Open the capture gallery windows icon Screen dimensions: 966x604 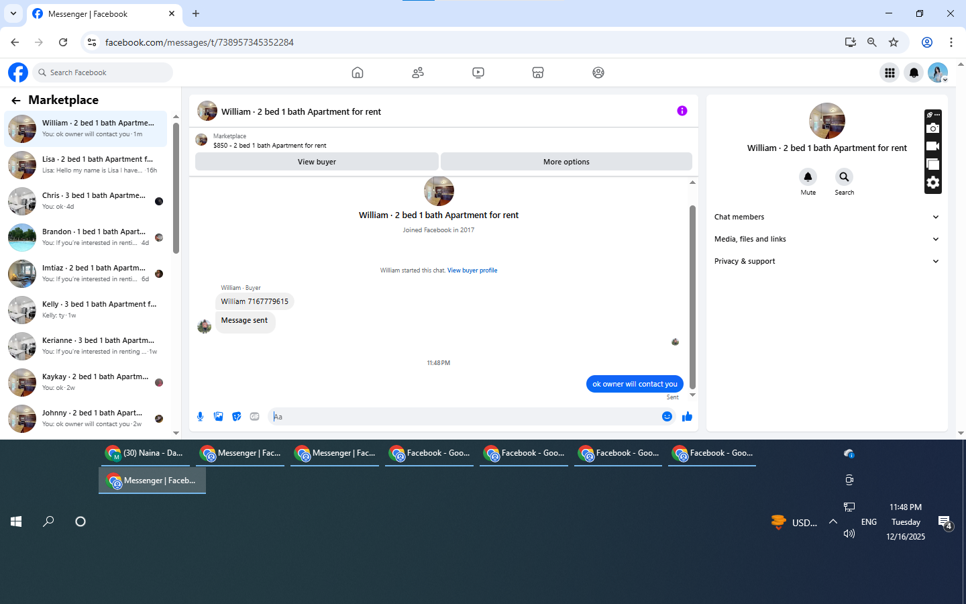click(932, 164)
